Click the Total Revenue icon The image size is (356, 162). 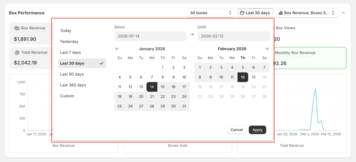(x=17, y=53)
